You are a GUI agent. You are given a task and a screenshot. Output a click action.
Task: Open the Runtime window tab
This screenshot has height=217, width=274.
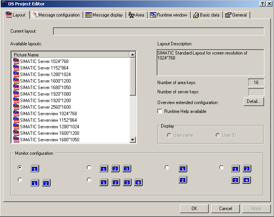tap(169, 15)
